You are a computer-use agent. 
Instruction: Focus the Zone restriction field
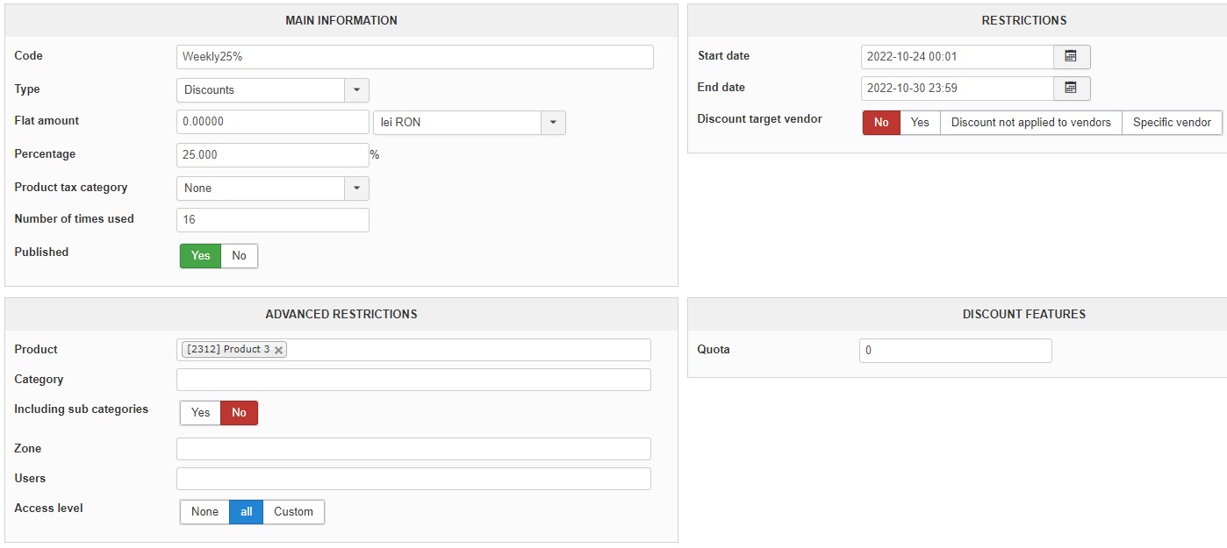tap(413, 449)
